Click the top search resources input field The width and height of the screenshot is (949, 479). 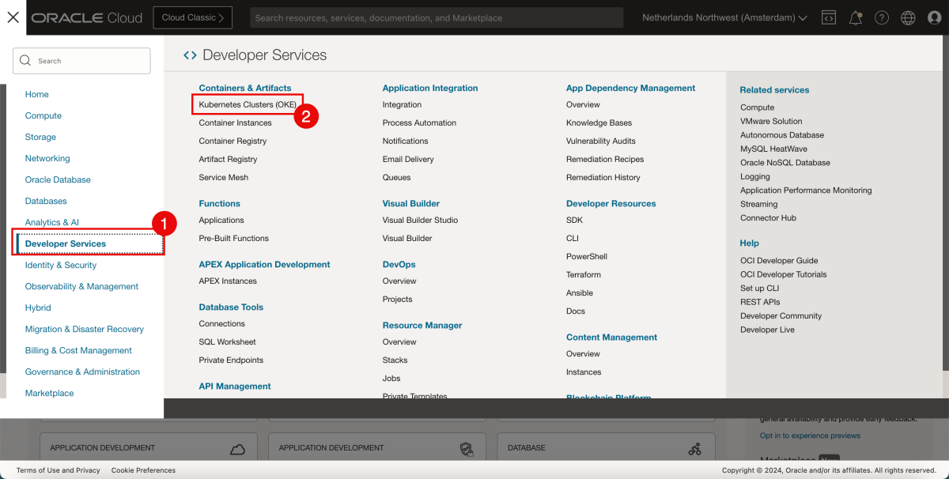pos(437,17)
